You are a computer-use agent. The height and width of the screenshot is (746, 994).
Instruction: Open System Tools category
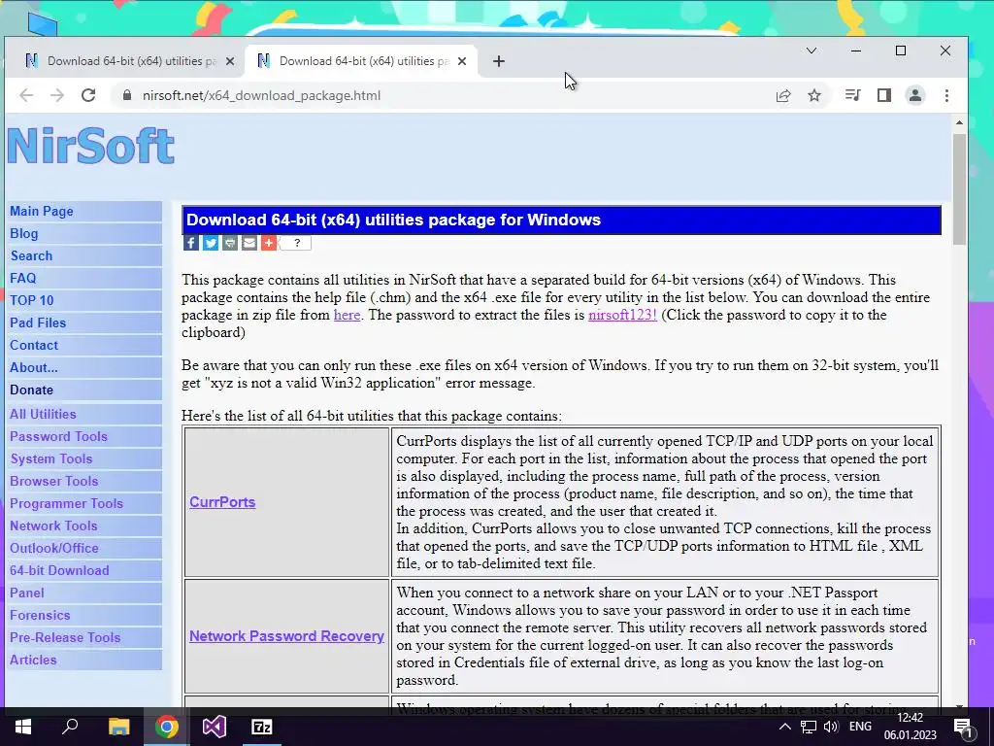[51, 458]
